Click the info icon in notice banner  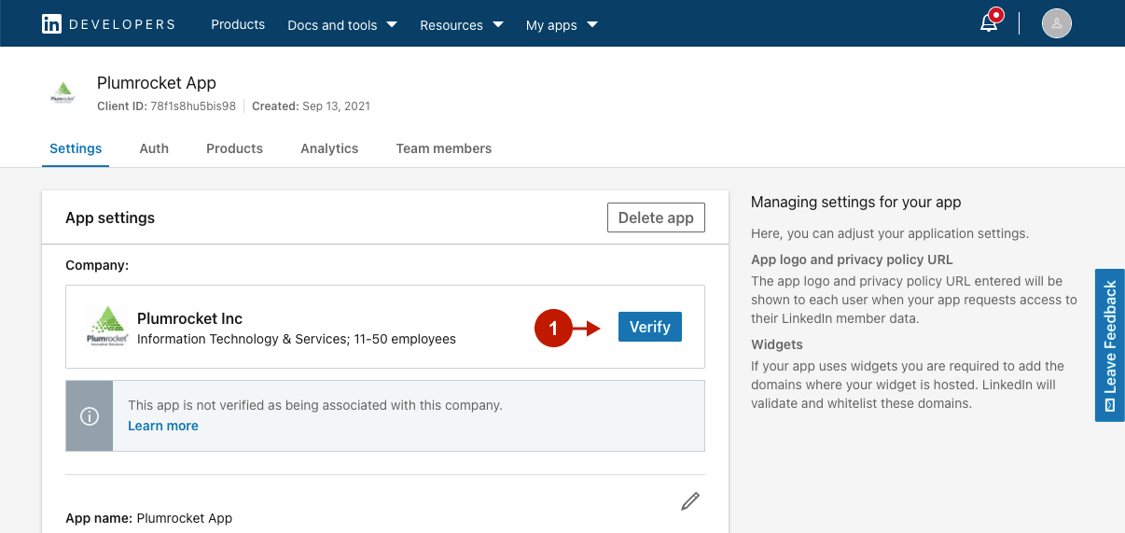[90, 416]
